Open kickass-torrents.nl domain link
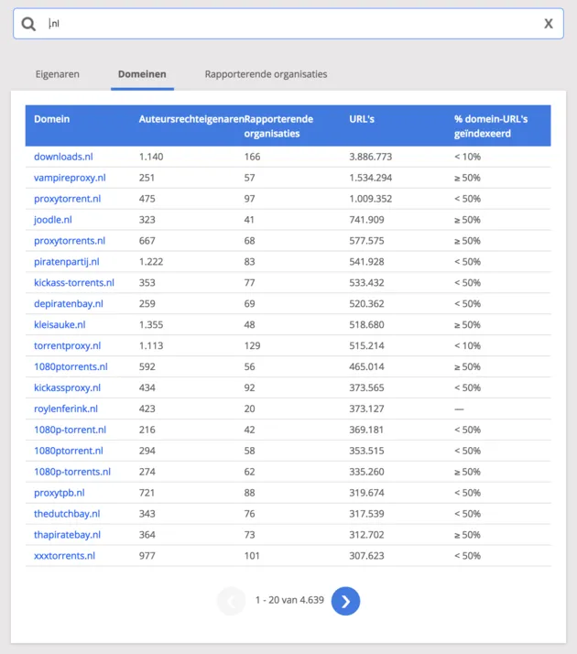Screen dimensions: 577x654 pyautogui.click(x=74, y=283)
